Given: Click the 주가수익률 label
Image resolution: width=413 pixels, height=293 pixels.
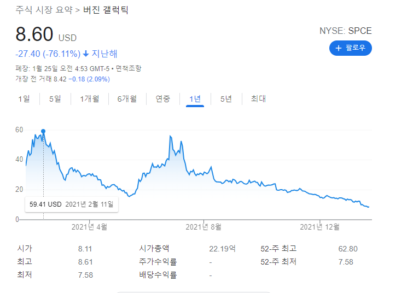Looking at the screenshot, I should pyautogui.click(x=158, y=262).
